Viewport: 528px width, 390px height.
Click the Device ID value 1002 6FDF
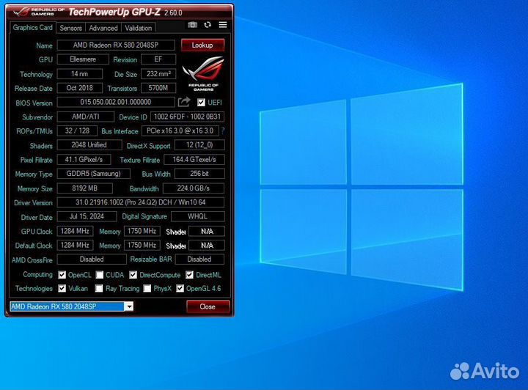(187, 117)
